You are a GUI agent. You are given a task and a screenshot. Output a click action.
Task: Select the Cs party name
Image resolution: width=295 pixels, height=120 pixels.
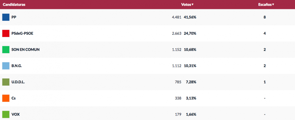tap(14, 98)
